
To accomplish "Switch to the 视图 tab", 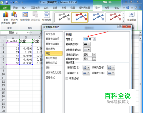I will (73, 8).
